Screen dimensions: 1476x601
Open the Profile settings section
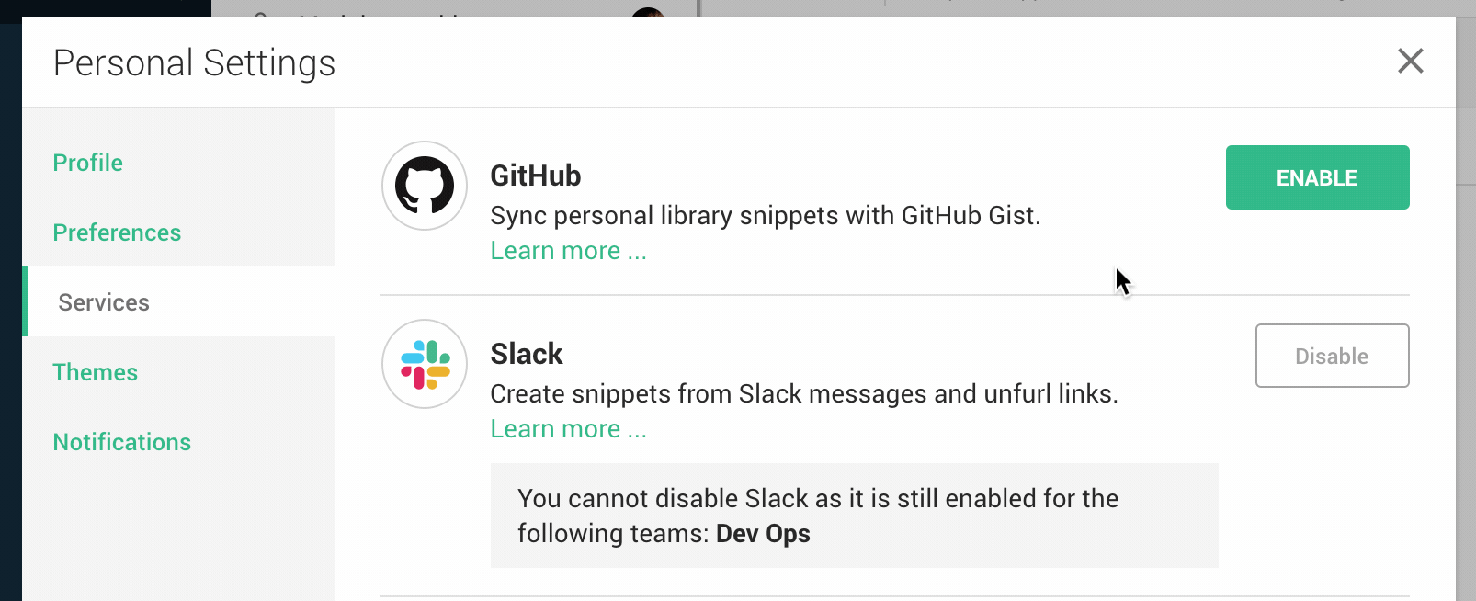(x=87, y=163)
